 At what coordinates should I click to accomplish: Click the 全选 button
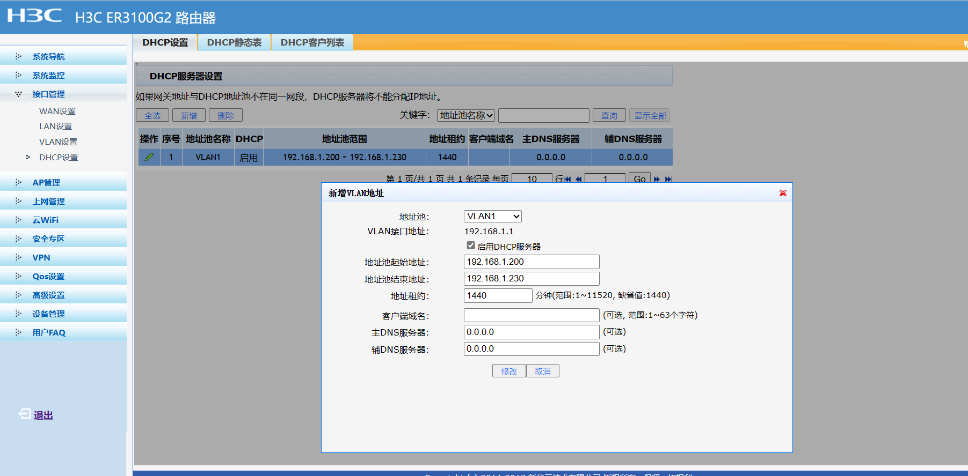point(152,115)
